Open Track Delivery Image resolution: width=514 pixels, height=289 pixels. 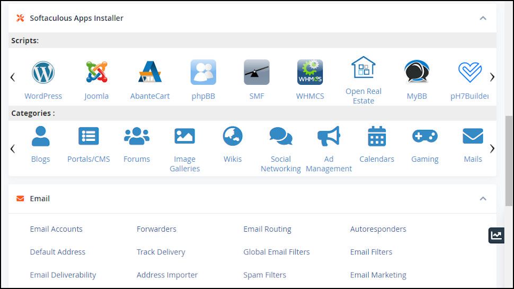coord(161,252)
